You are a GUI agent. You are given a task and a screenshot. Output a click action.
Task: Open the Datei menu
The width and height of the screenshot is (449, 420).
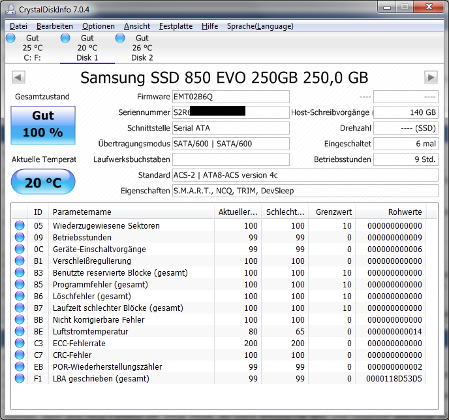pos(18,26)
